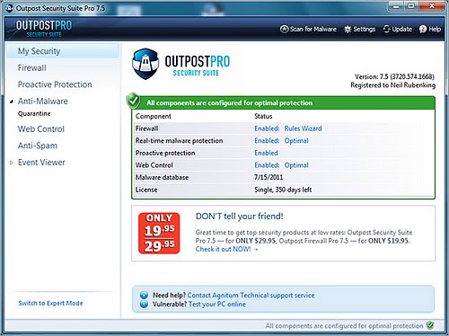449x336 pixels.
Task: Click the Version 7.5 build number text
Action: pos(394,76)
